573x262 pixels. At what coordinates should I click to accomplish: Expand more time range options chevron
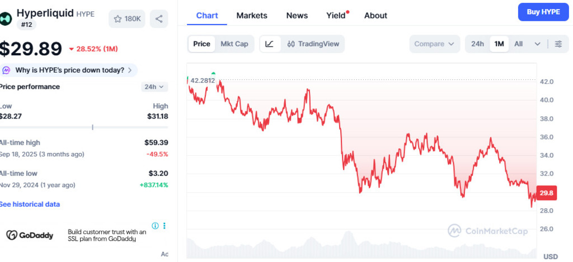point(537,44)
